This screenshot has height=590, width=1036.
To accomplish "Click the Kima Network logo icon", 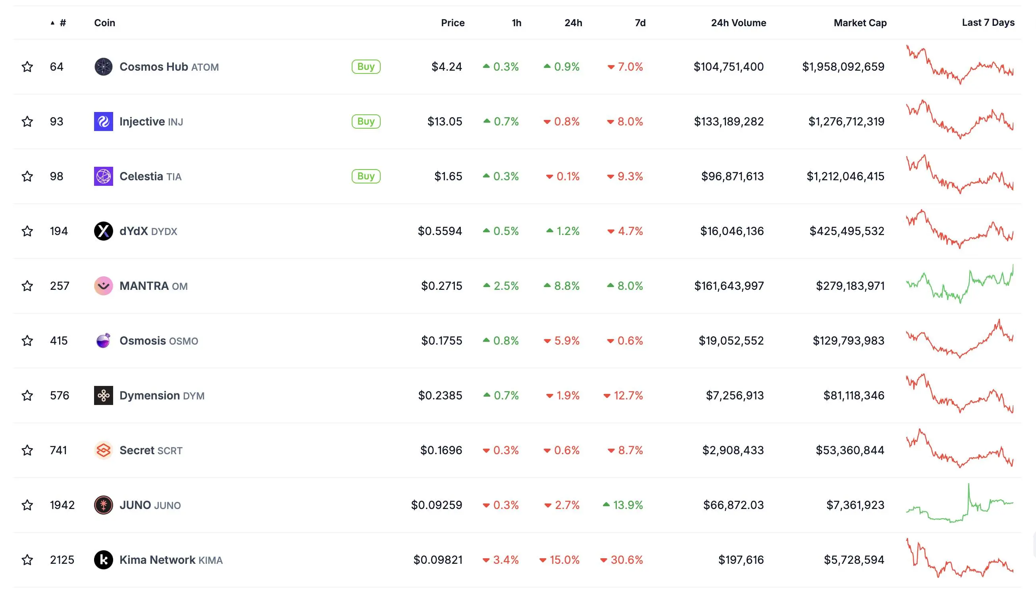I will (103, 559).
